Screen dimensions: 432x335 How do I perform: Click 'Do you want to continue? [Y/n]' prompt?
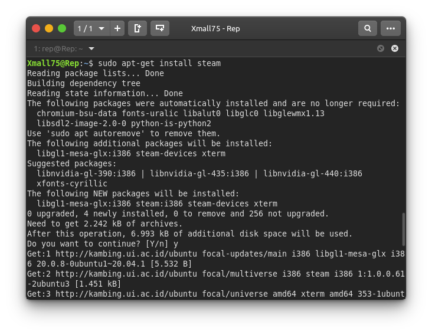[x=97, y=244]
